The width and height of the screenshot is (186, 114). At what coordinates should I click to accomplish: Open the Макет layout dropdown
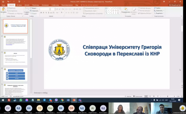pos(33,8)
